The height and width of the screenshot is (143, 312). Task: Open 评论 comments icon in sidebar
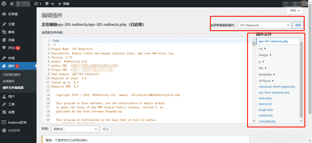(x=4, y=48)
